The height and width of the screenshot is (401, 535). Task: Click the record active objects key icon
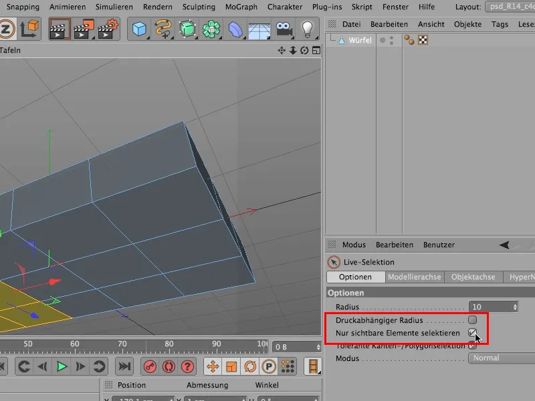(x=150, y=367)
